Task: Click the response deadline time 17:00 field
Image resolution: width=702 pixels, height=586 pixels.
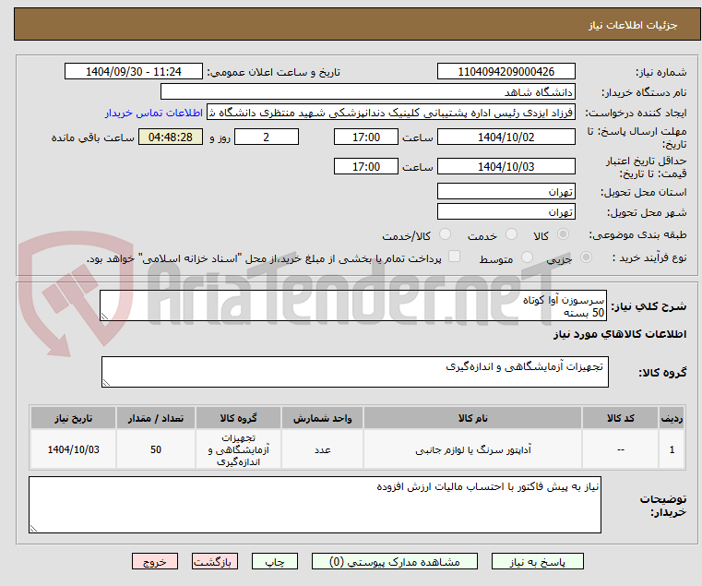Action: click(366, 138)
